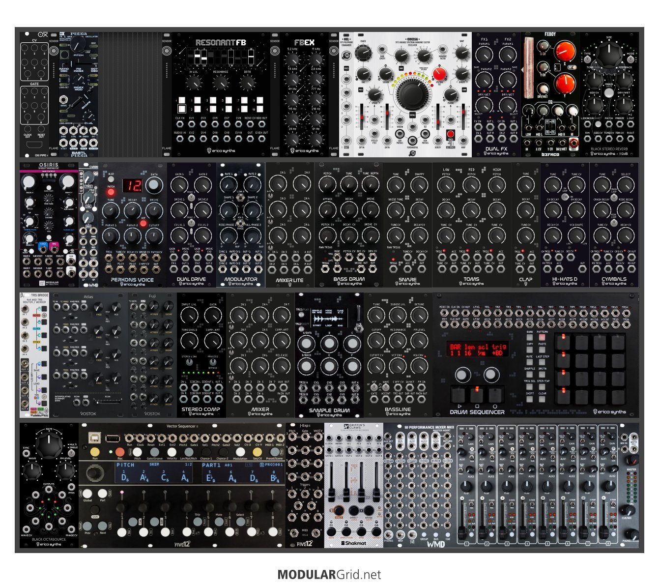The height and width of the screenshot is (585, 659).
Task: Click the SUBOSC LVL knob on Bassline
Action: point(398,316)
